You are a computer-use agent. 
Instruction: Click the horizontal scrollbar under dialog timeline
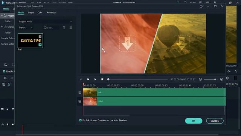[x=106, y=115]
